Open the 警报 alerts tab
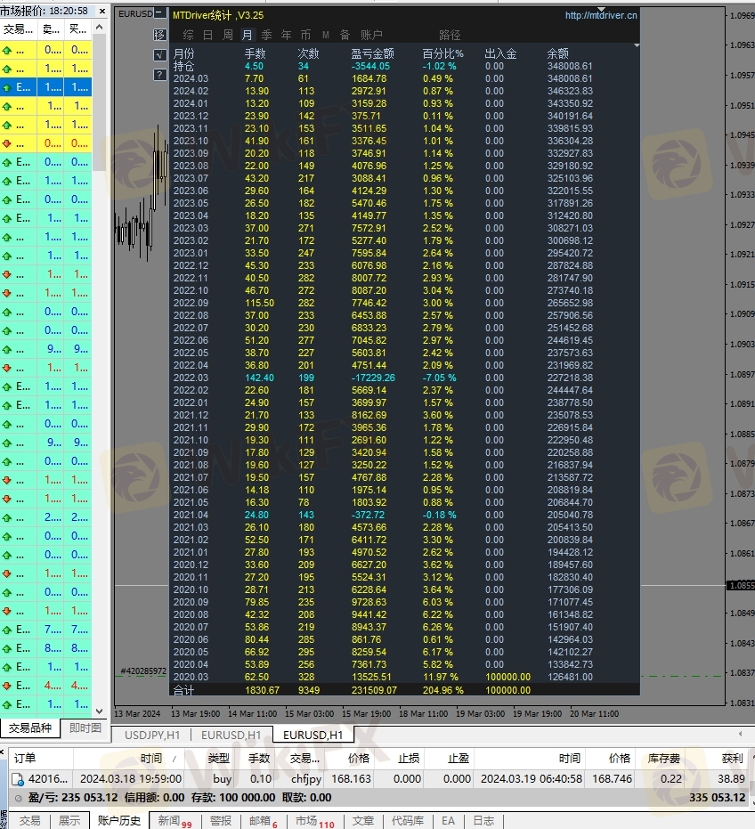 coord(221,821)
